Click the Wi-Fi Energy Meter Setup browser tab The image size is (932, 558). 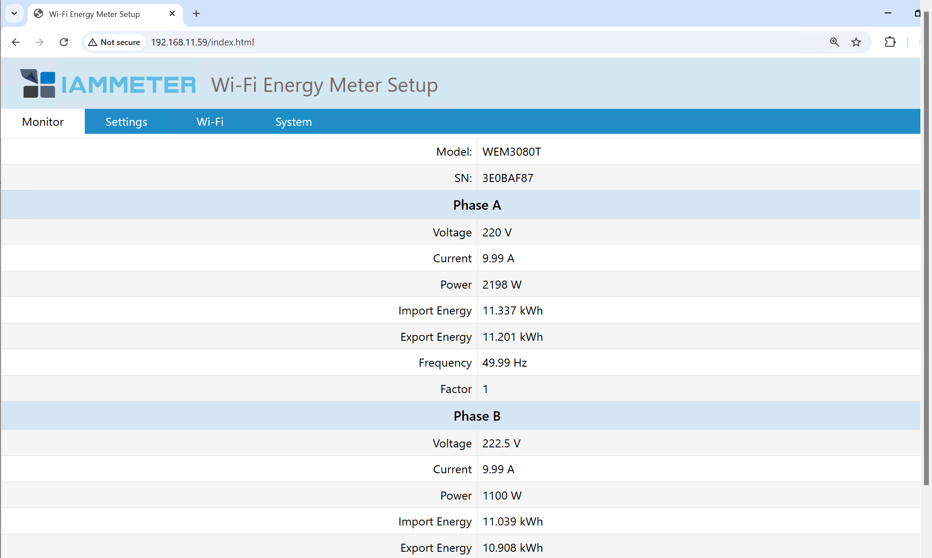pos(105,14)
